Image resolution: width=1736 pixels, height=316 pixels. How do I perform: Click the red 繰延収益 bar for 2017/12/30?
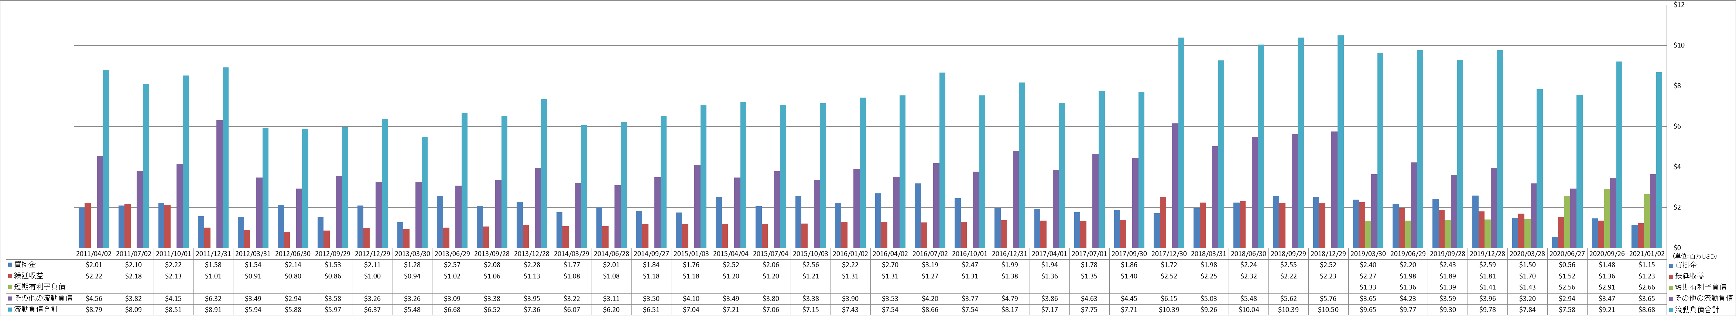pos(1163,222)
